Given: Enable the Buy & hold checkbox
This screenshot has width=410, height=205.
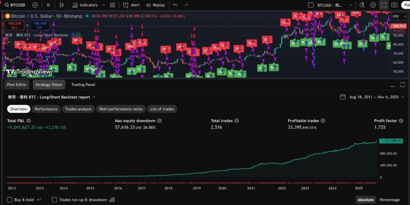Looking at the screenshot, I should pos(10,200).
